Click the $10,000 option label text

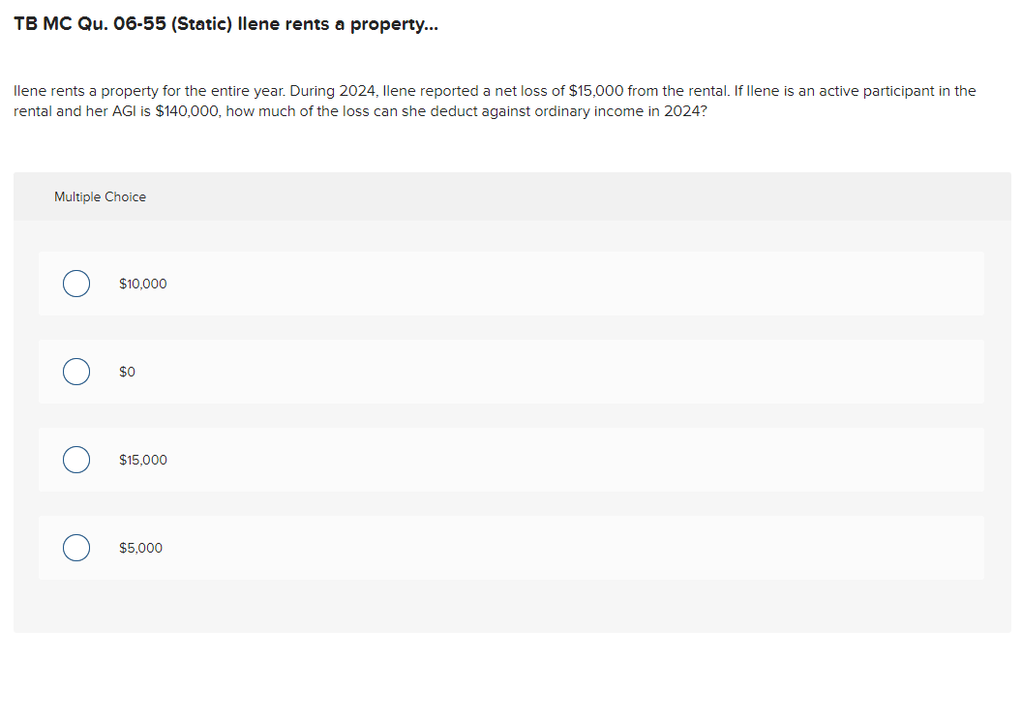coord(142,284)
